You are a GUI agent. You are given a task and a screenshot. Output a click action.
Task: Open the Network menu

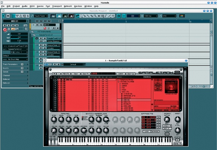[x=68, y=6]
